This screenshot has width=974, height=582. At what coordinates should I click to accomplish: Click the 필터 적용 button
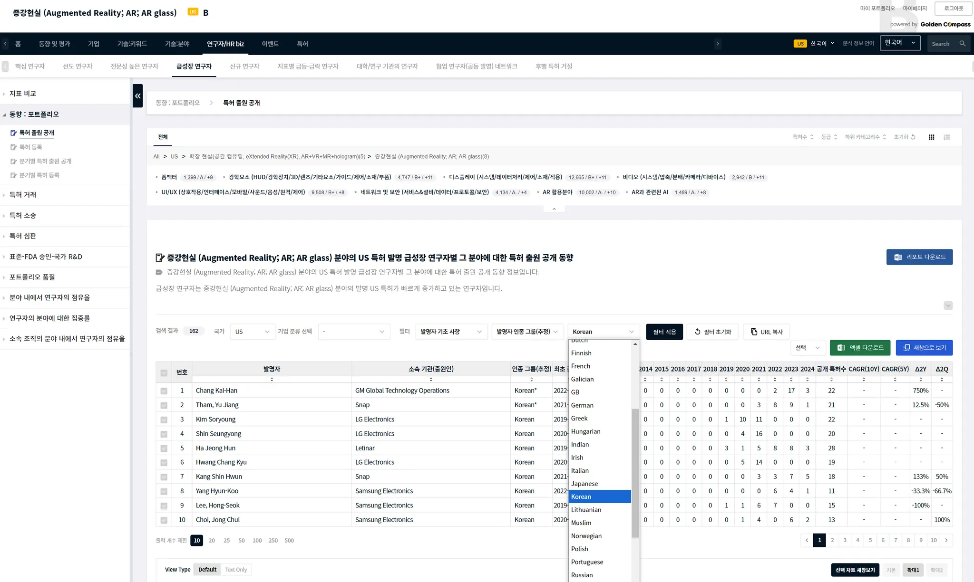click(x=664, y=332)
